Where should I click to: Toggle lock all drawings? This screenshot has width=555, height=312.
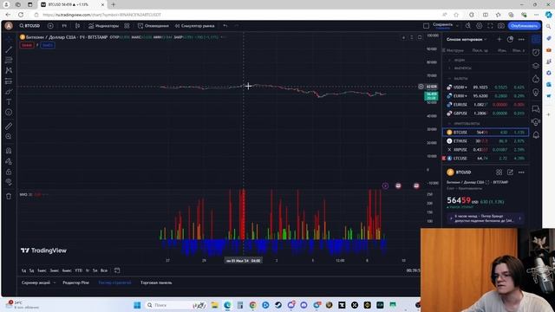point(9,172)
